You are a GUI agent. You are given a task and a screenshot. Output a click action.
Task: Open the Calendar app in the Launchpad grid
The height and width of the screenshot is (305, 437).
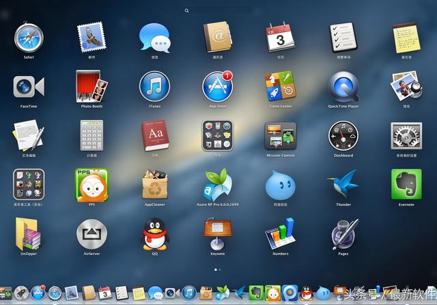point(281,38)
